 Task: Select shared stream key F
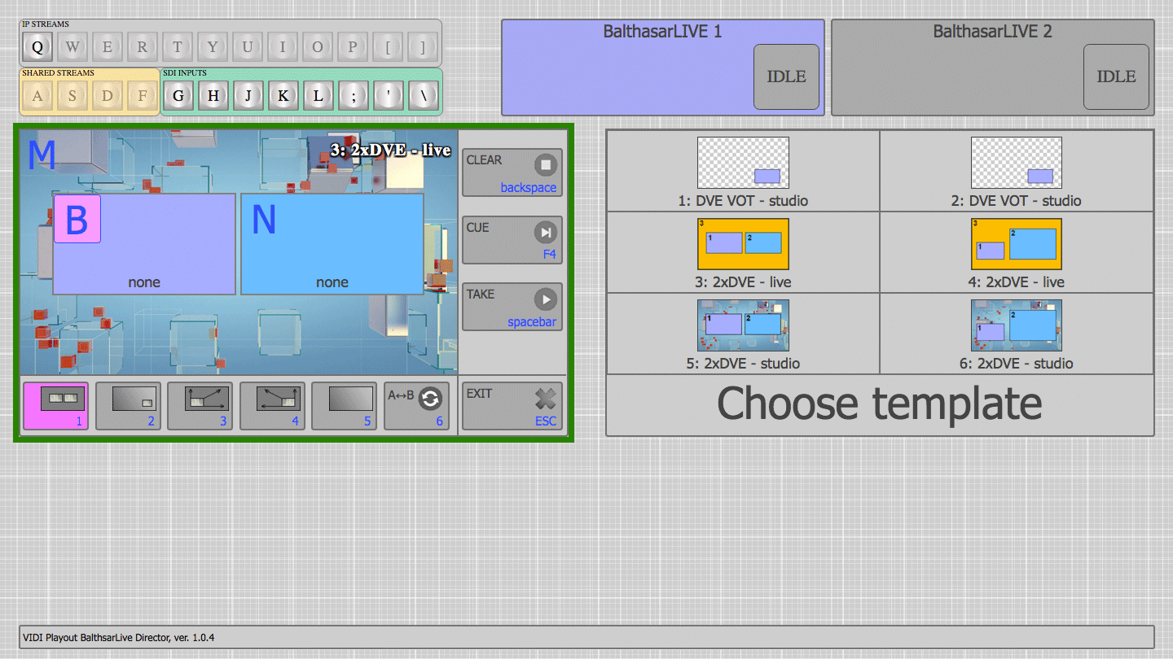[143, 96]
